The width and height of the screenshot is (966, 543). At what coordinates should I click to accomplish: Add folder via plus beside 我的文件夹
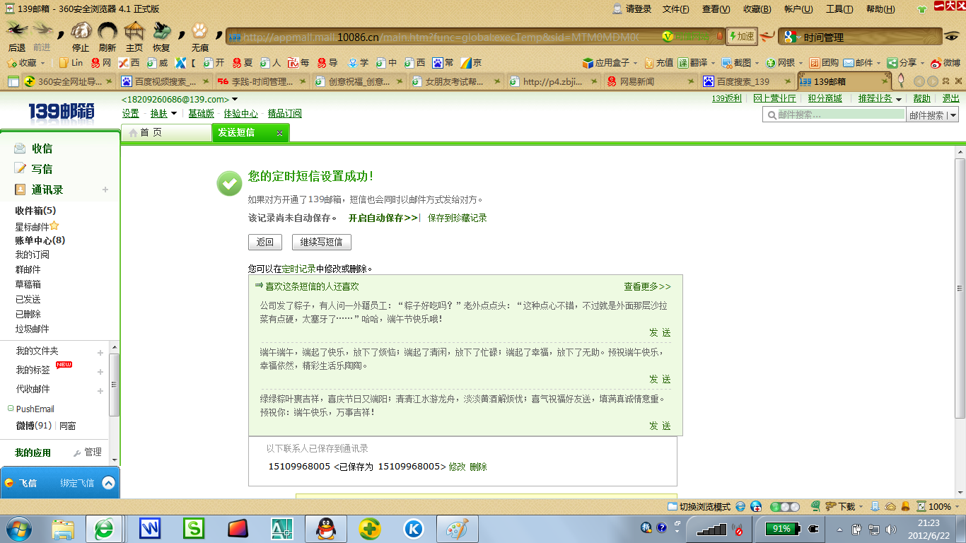coord(100,352)
